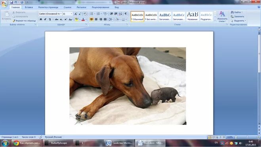Click proofing check icon in status bar
This screenshot has height=147, width=261.
40,137
